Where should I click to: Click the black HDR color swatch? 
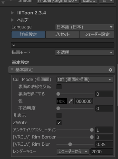pyautogui.click(x=62, y=101)
